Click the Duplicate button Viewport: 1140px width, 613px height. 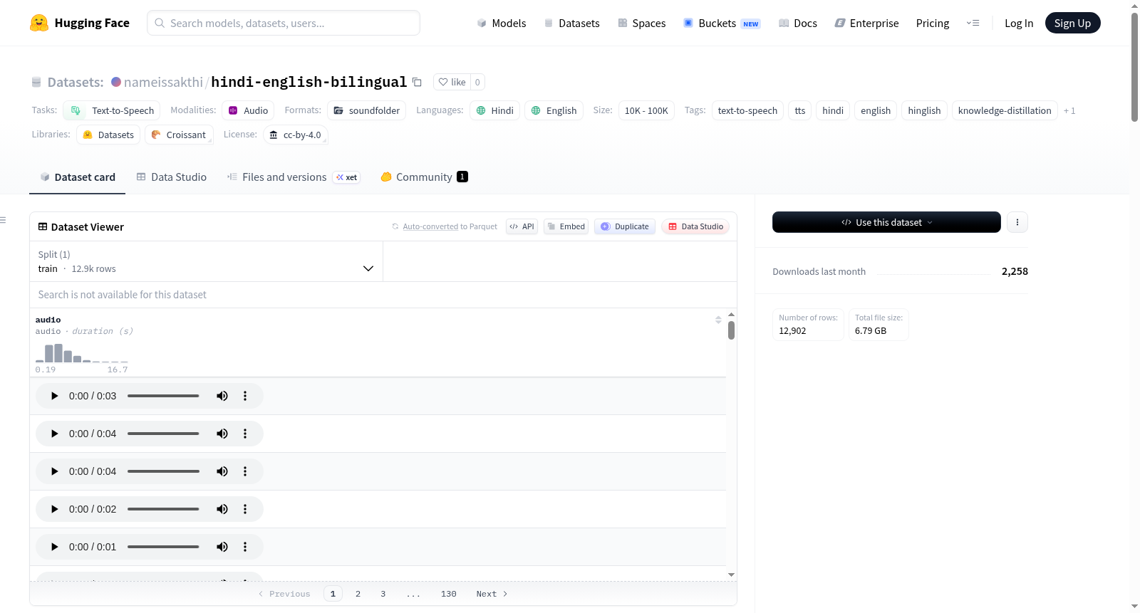pos(625,226)
